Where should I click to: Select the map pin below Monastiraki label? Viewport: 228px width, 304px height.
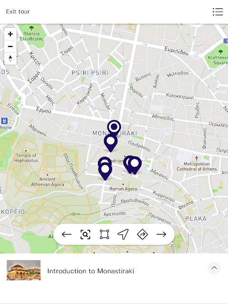(111, 142)
